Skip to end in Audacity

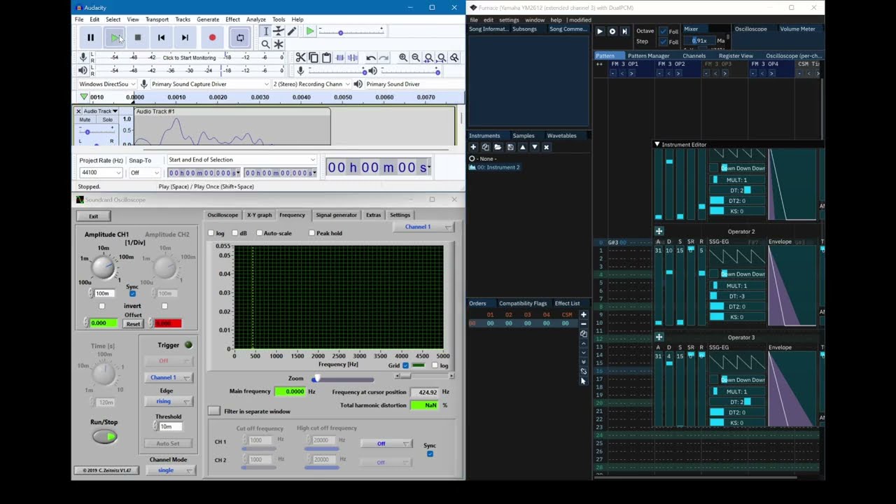[x=185, y=38]
